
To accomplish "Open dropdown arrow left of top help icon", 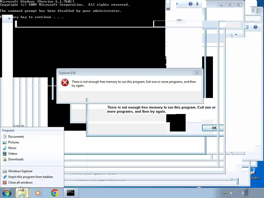I will [x=177, y=4].
